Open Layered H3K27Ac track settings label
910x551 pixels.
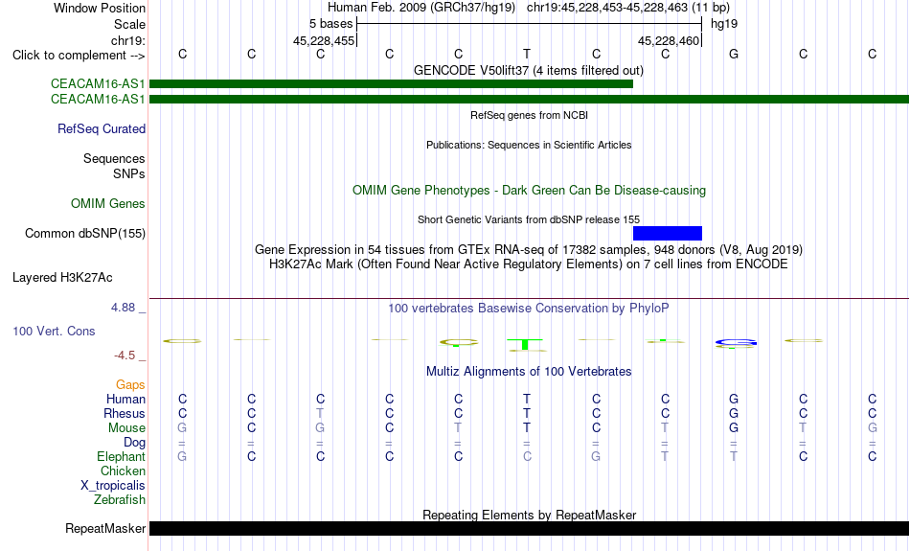point(62,278)
